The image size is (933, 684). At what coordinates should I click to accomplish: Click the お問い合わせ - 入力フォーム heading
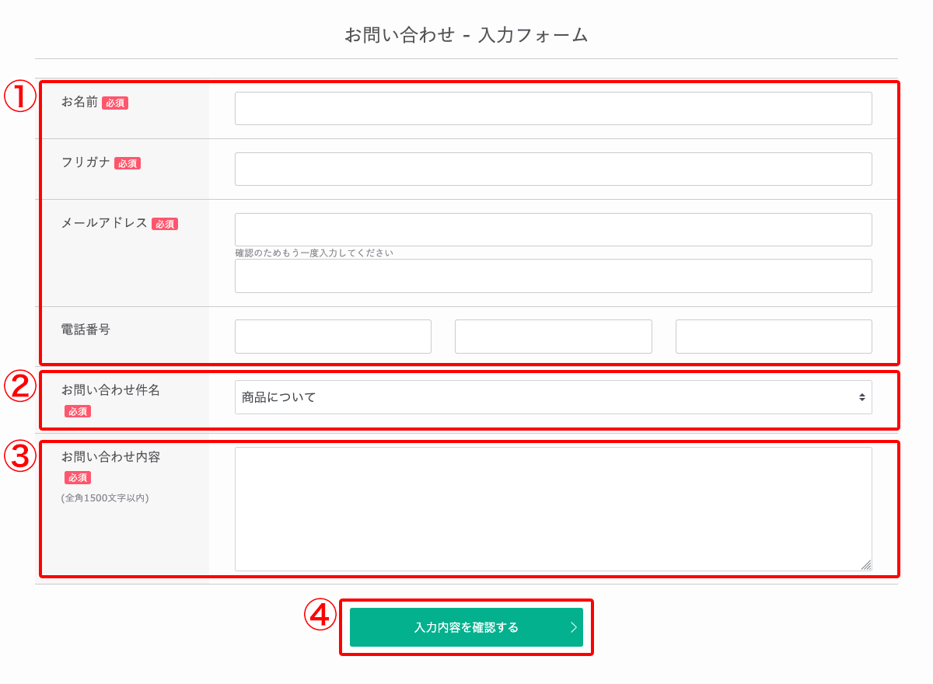pos(466,35)
